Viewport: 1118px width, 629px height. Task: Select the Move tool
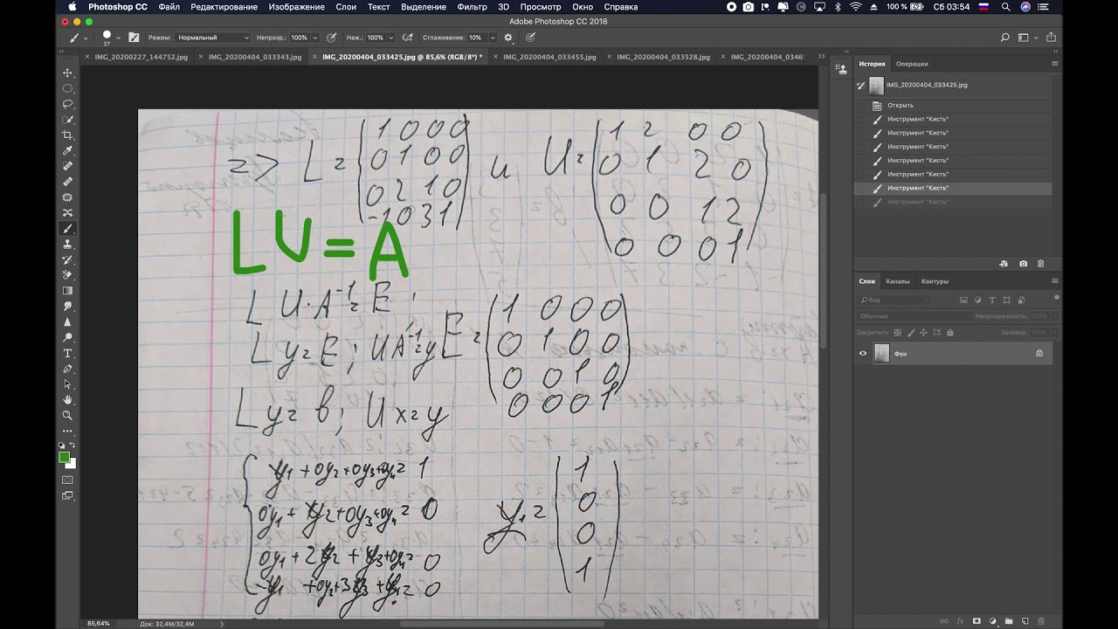click(x=67, y=73)
